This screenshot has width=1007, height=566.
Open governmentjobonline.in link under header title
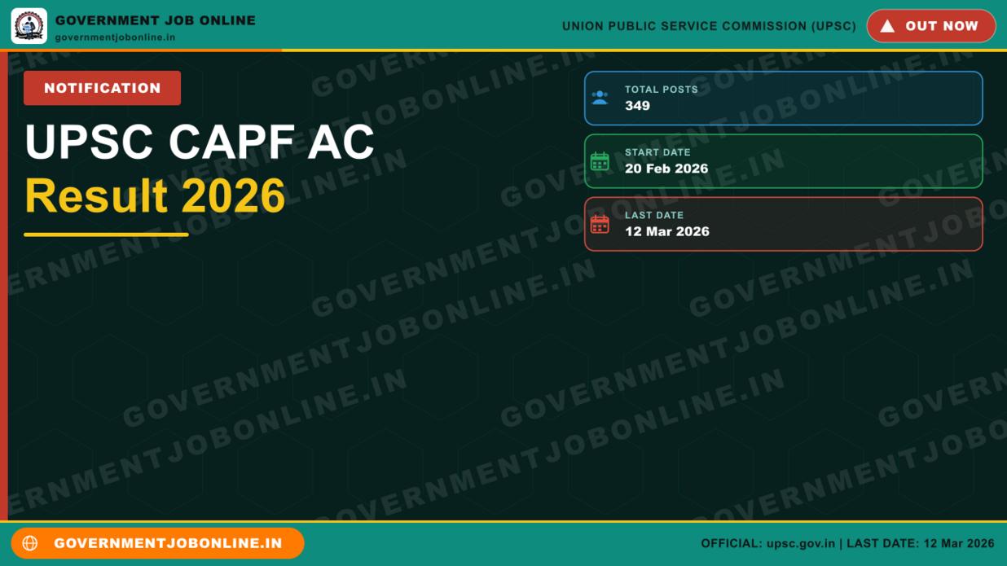[x=115, y=37]
